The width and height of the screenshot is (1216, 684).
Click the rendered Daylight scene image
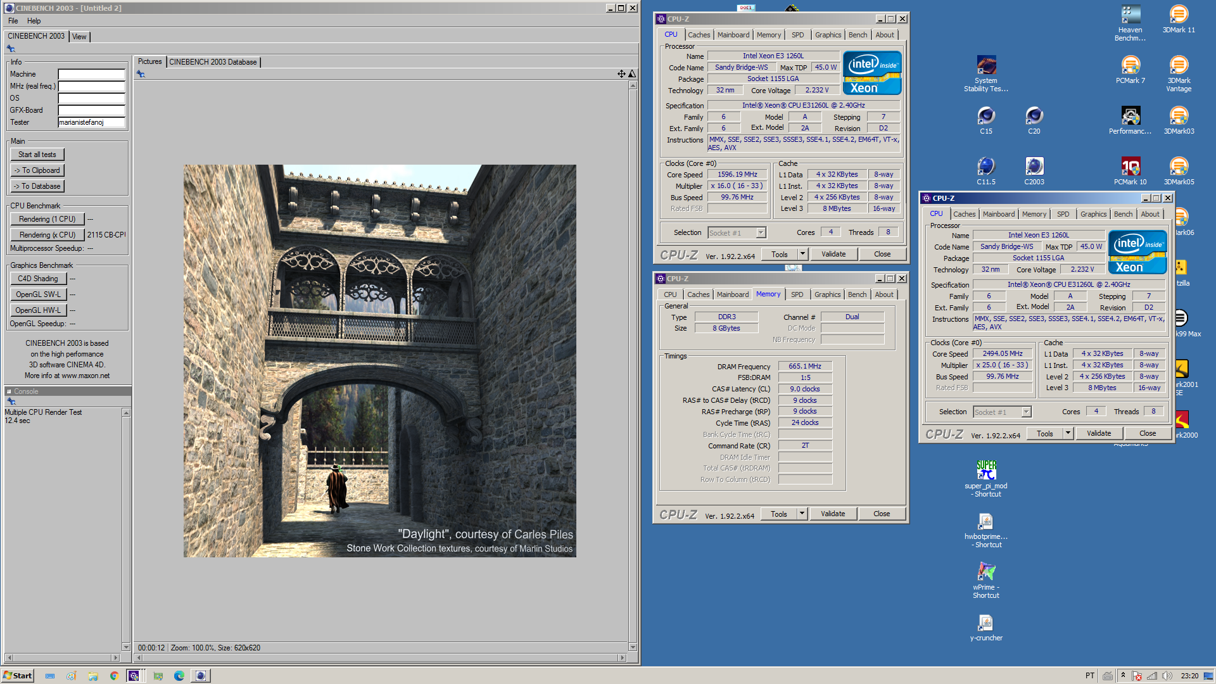[380, 361]
